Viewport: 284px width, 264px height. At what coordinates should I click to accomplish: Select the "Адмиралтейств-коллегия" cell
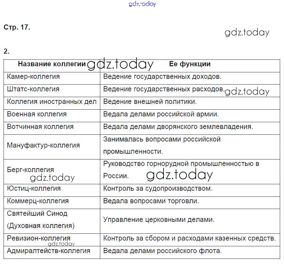49,251
